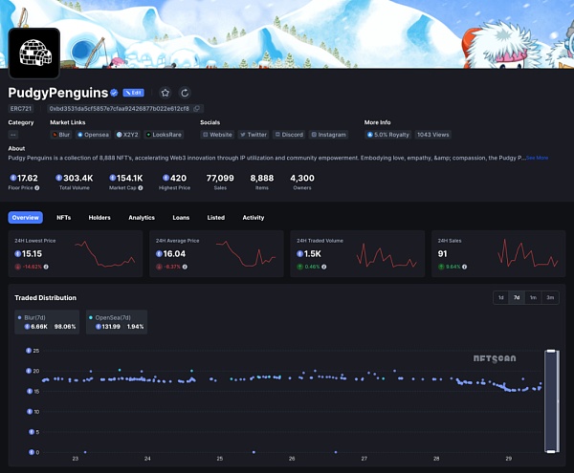Click info icon next to 0.46% volume change
Screen dimensions: 574x473
[324, 267]
